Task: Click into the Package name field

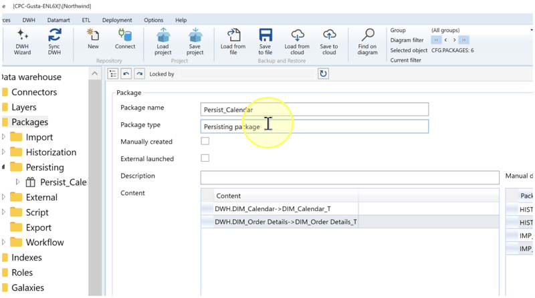Action: 314,110
